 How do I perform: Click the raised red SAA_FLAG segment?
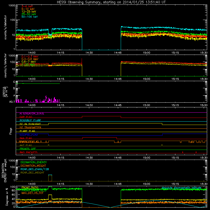point(100,138)
